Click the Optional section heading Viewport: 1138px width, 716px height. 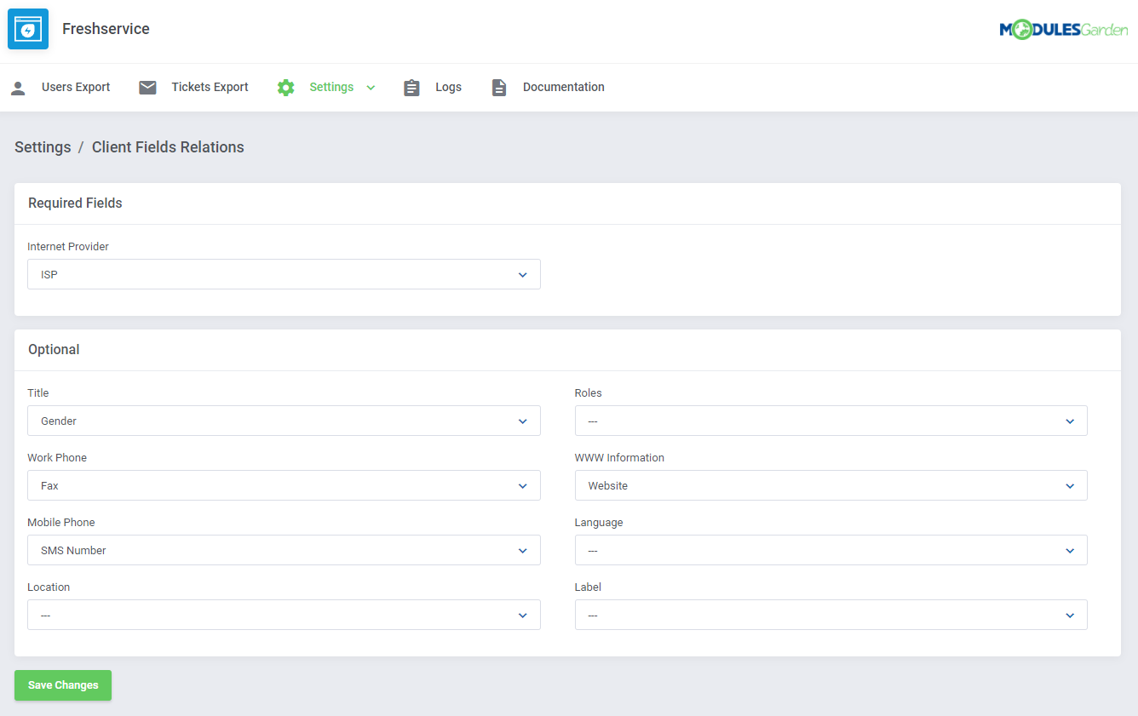point(54,350)
